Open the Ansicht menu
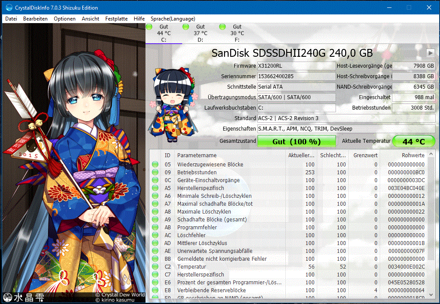The width and height of the screenshot is (440, 304). coord(90,19)
